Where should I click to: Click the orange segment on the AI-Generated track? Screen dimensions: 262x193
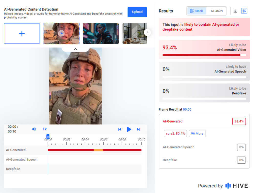click(x=98, y=150)
